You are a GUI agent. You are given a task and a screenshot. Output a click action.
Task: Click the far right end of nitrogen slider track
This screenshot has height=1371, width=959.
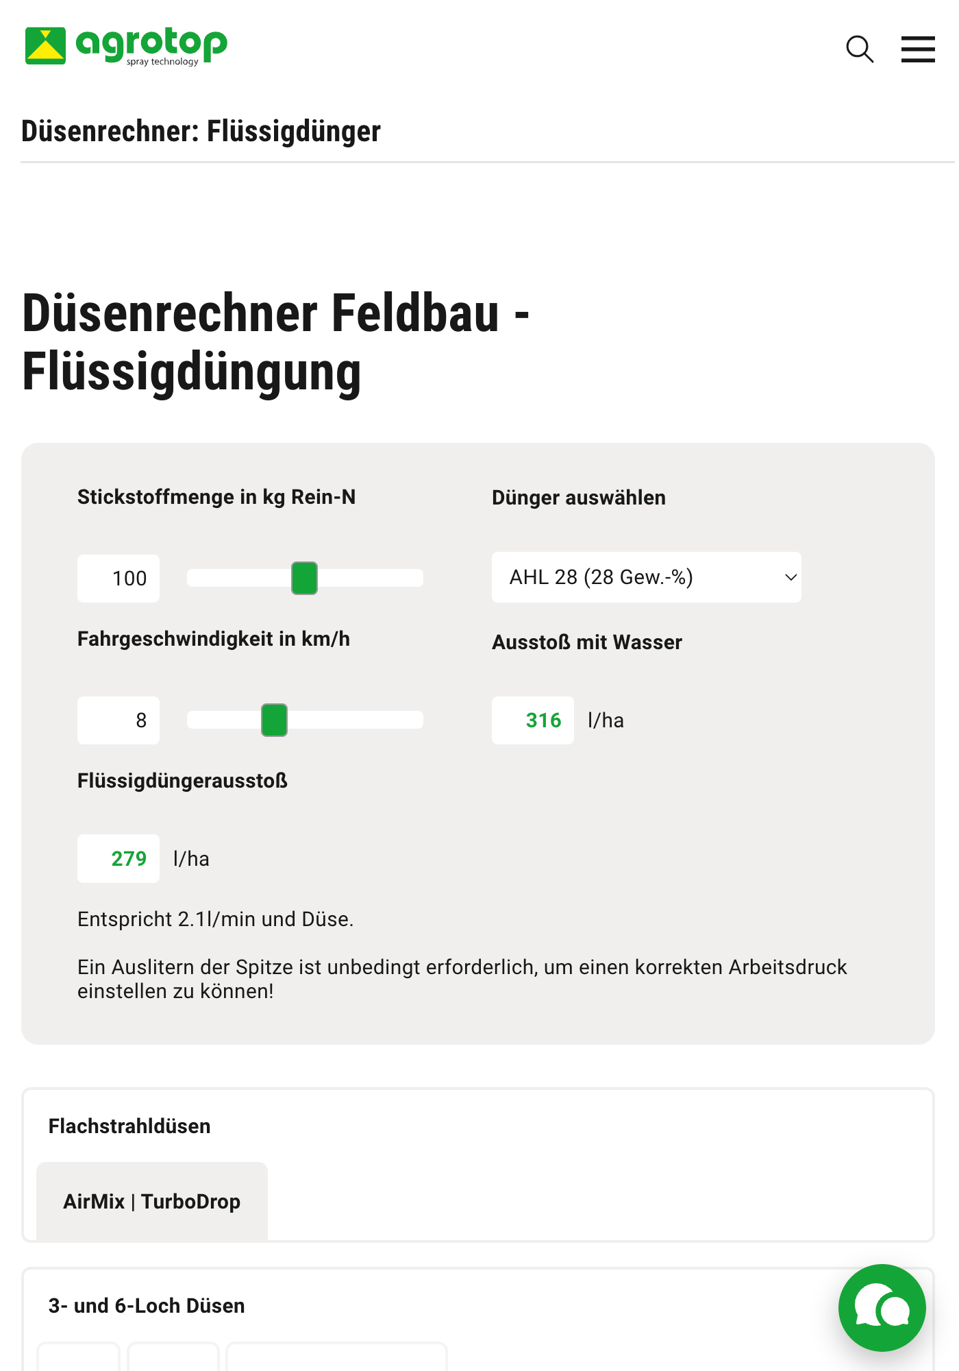click(x=418, y=578)
